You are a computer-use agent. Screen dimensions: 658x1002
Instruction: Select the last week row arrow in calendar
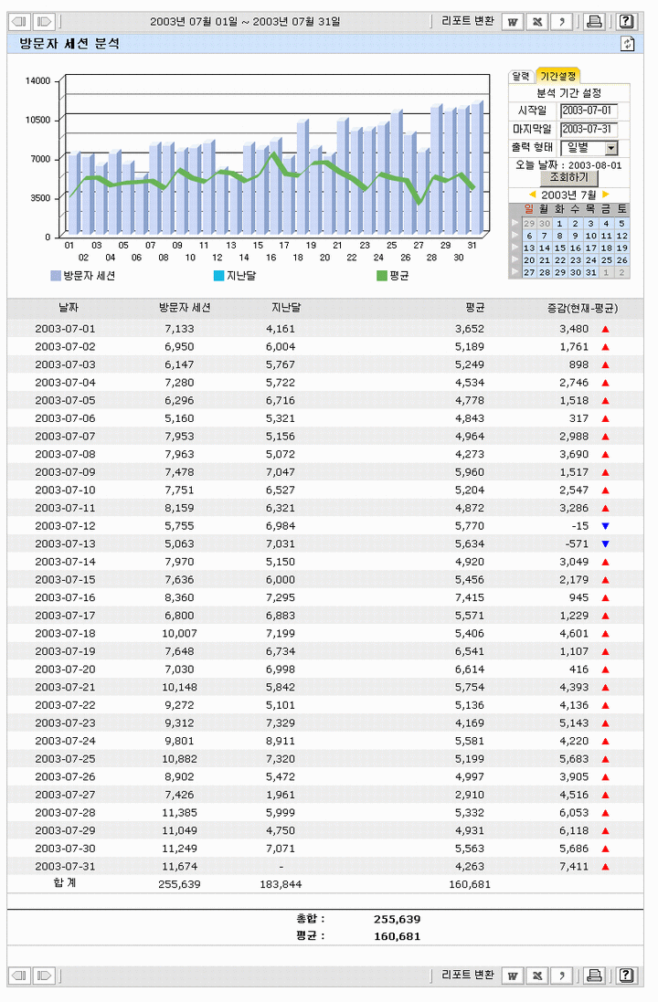515,272
